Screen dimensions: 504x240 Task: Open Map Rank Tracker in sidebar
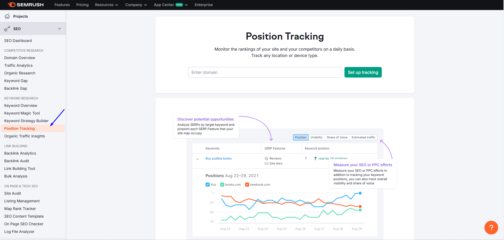[x=20, y=209]
